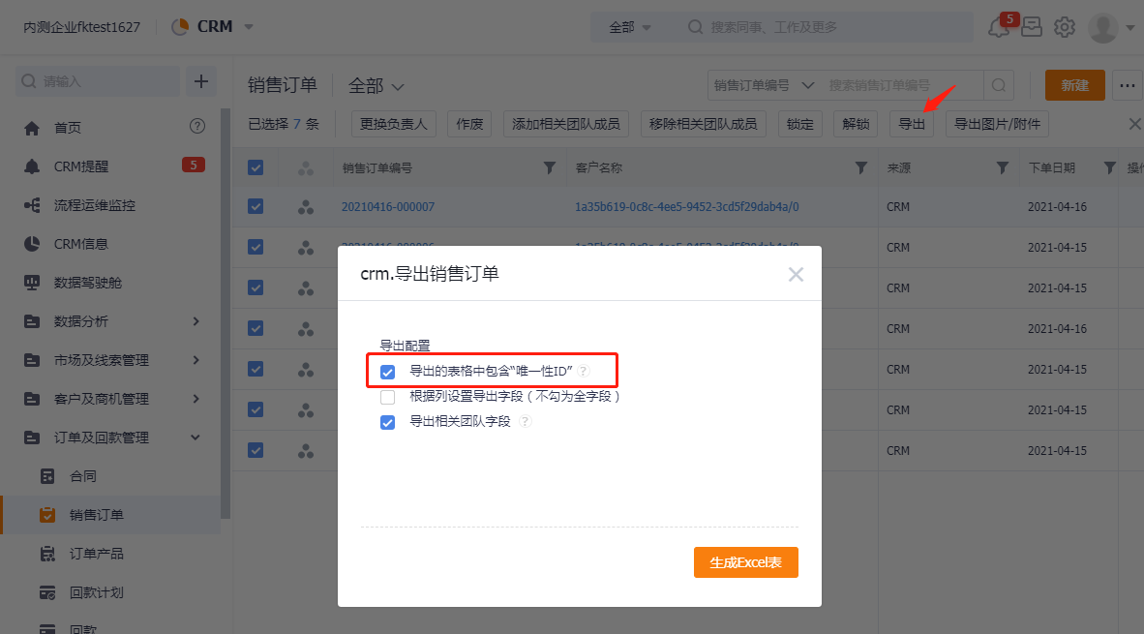This screenshot has width=1144, height=634.
Task: Dismiss the batch selection toolbar with X
Action: 1134,124
